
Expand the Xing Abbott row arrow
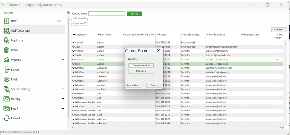click(x=74, y=64)
